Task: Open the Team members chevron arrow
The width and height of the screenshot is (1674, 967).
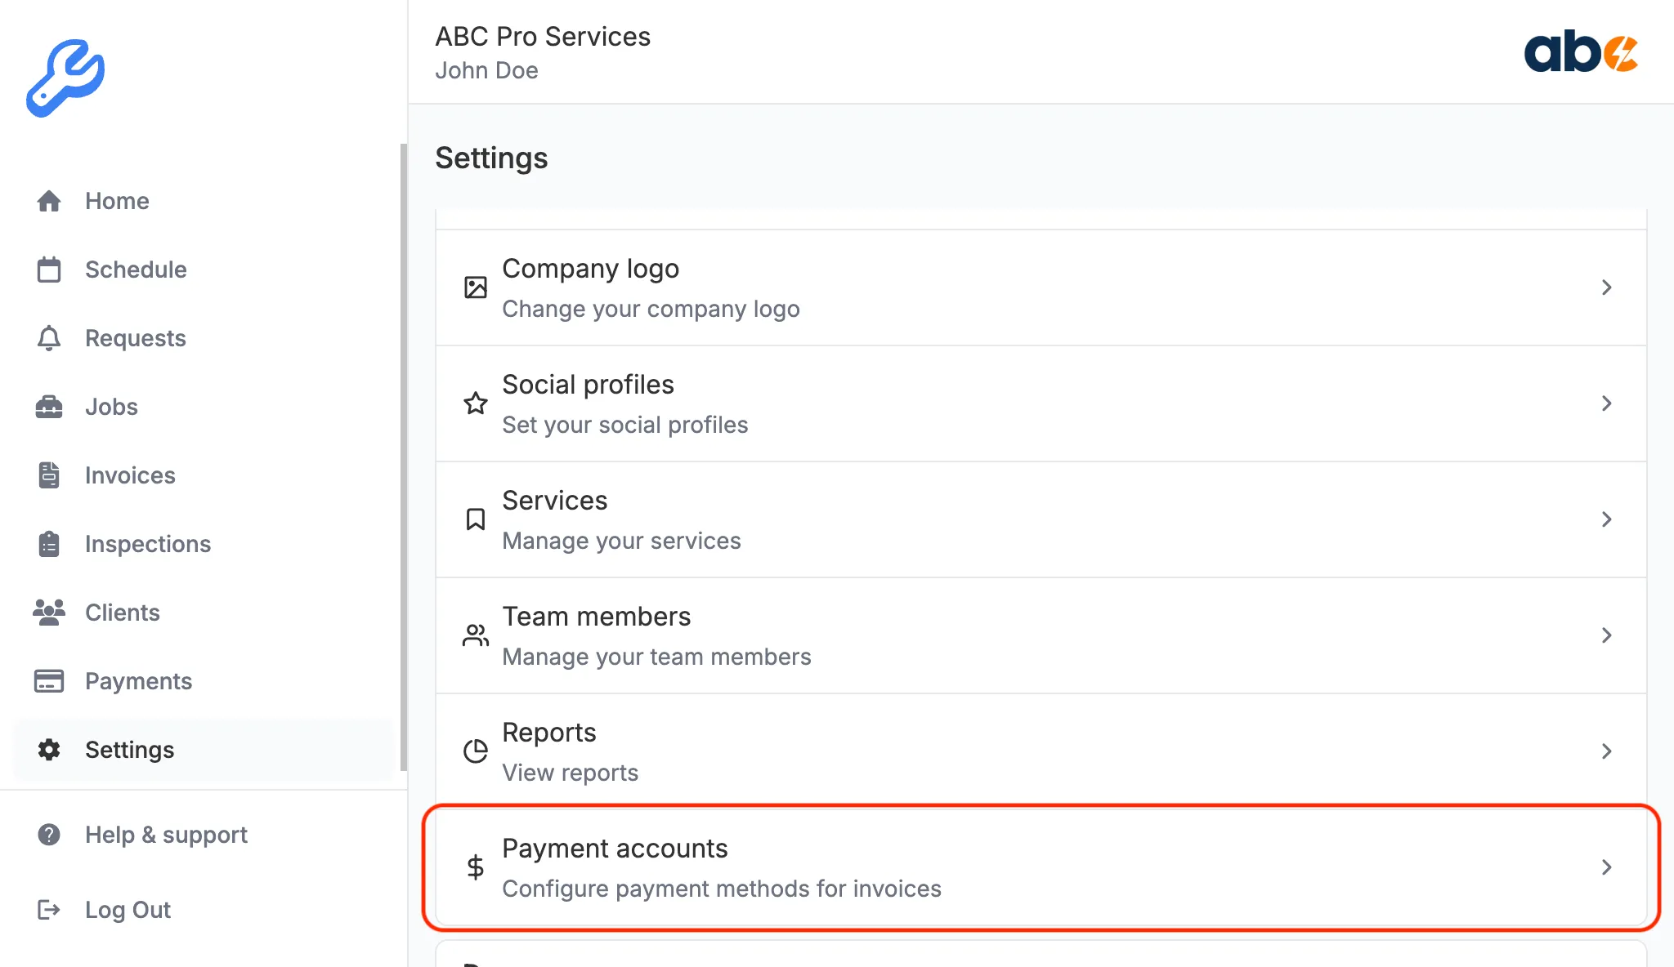Action: 1607,635
